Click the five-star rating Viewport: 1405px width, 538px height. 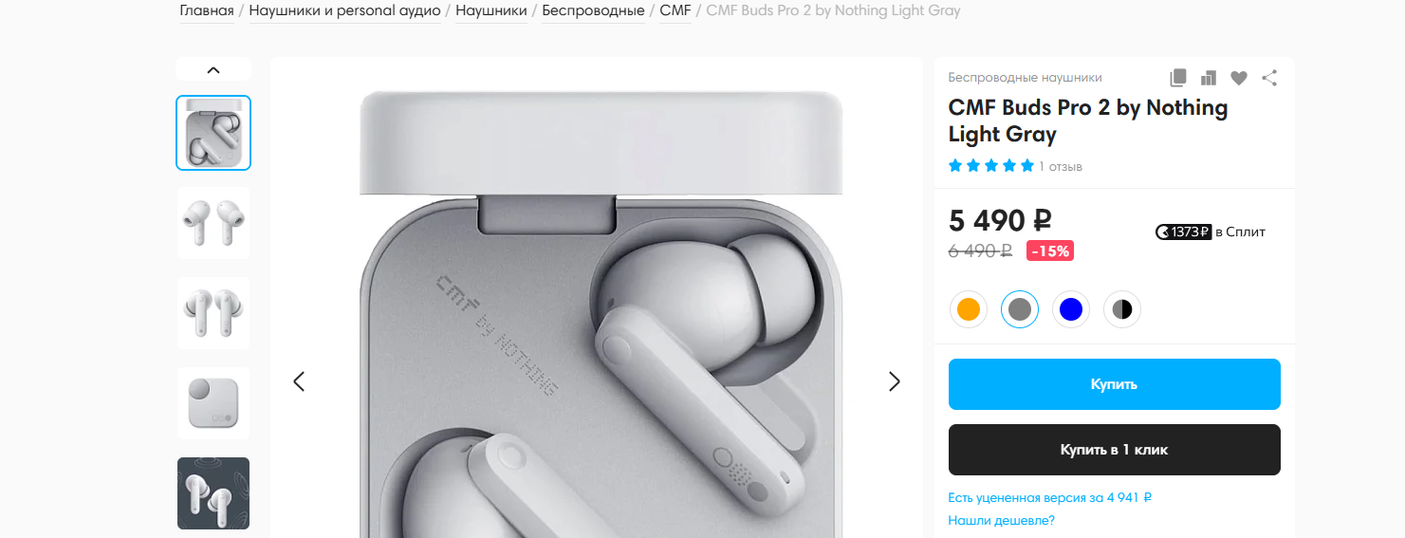pos(991,166)
